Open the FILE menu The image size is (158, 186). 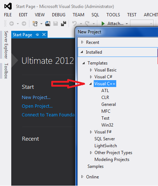(x=8, y=15)
